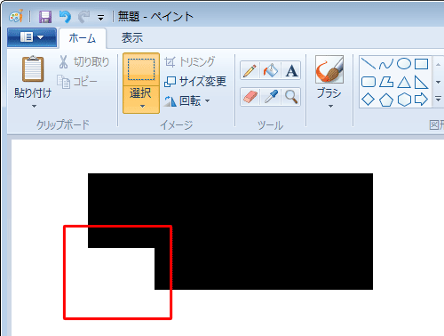Select the Color picker eyedropper tool
The width and height of the screenshot is (444, 336).
pyautogui.click(x=271, y=97)
